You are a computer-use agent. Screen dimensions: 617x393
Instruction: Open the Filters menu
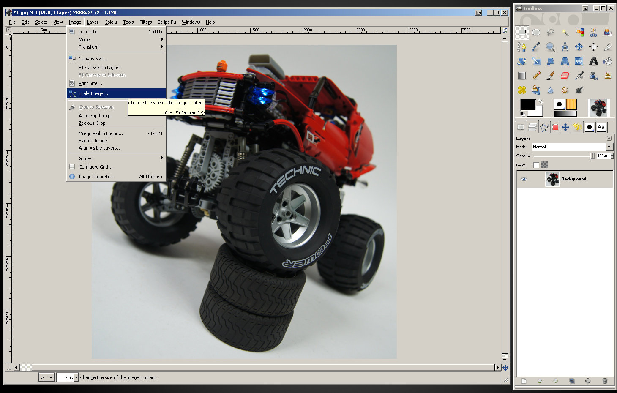click(x=145, y=22)
